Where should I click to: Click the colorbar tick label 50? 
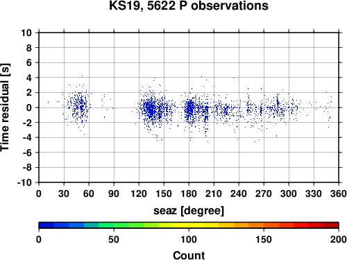point(114,240)
